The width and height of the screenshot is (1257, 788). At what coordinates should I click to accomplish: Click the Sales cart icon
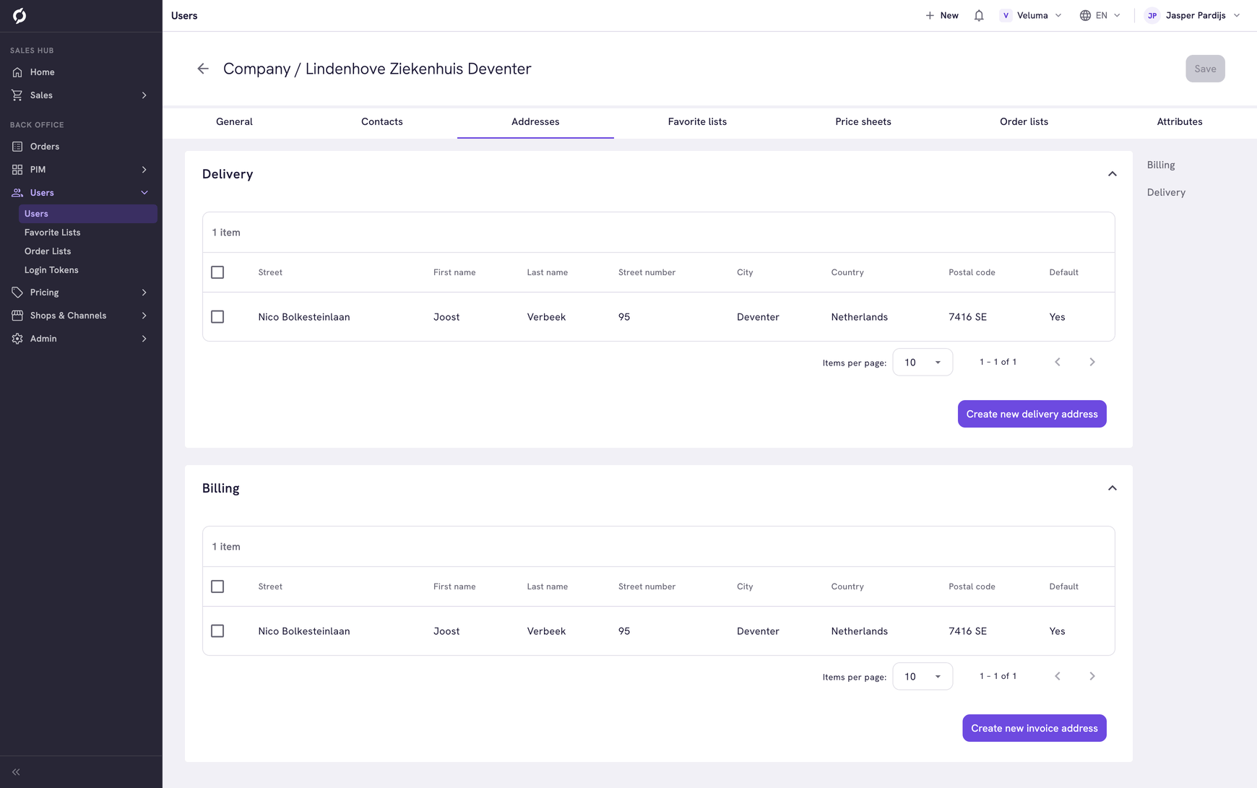tap(17, 95)
